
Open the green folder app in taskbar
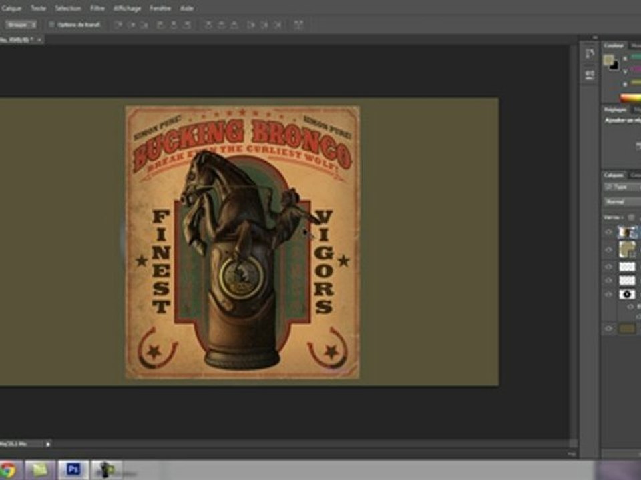point(41,469)
